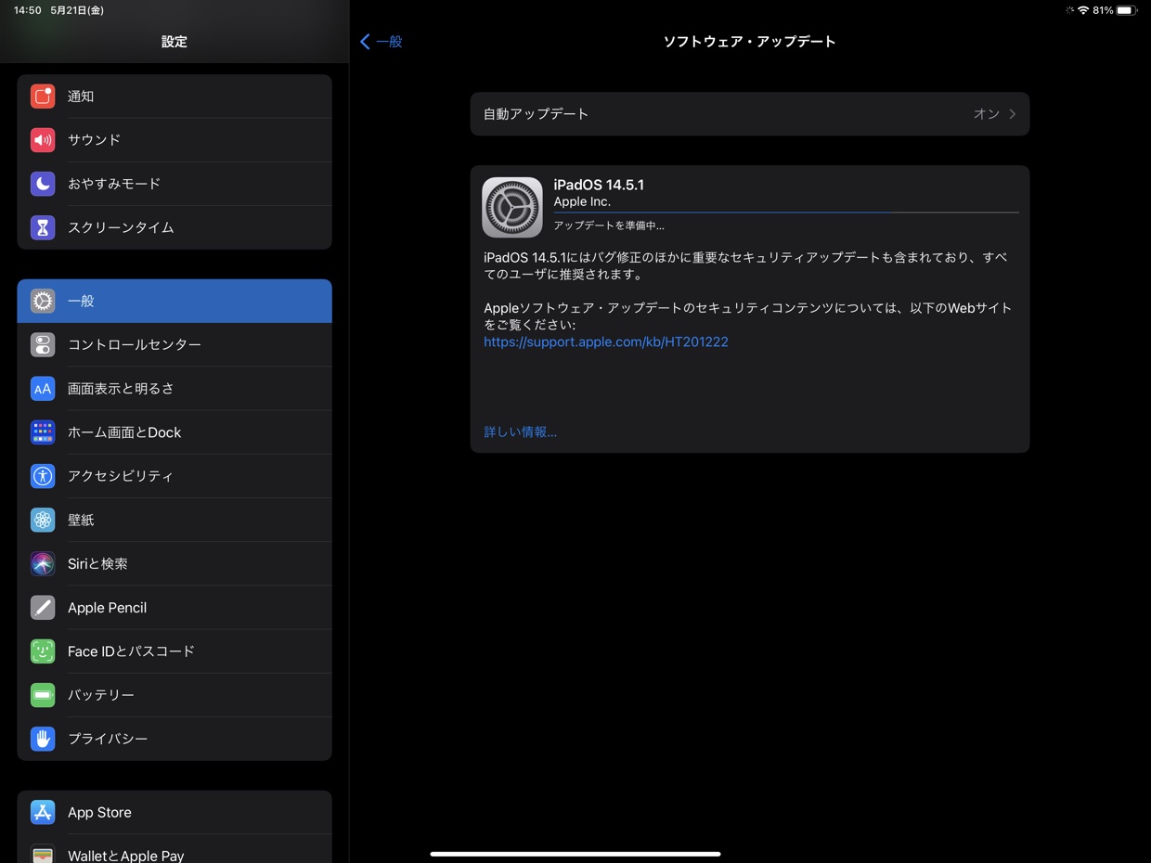1151x863 pixels.
Task: Select Siriと検索 label
Action: [97, 563]
